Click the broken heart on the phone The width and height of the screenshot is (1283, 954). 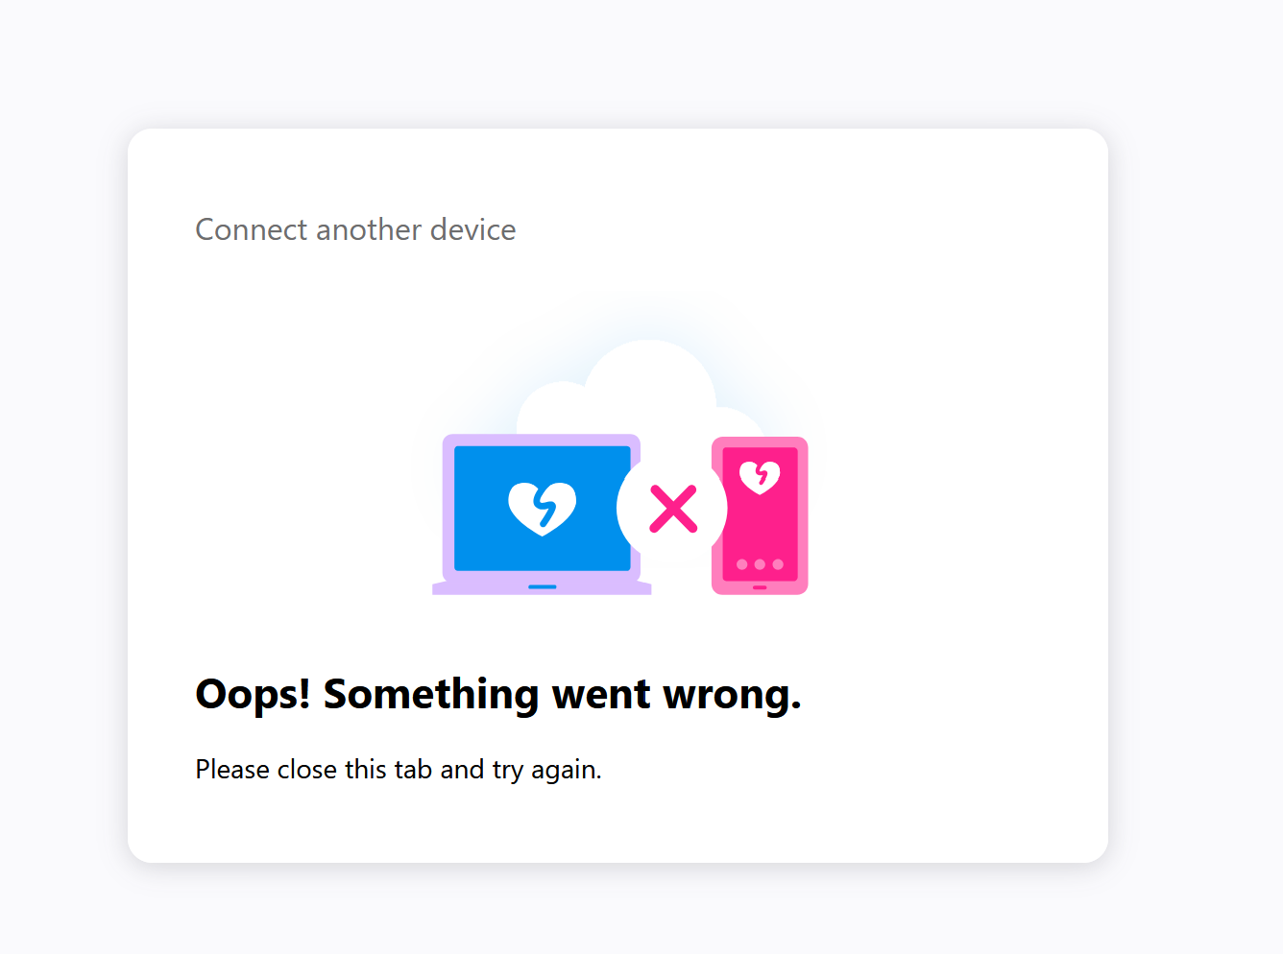760,476
